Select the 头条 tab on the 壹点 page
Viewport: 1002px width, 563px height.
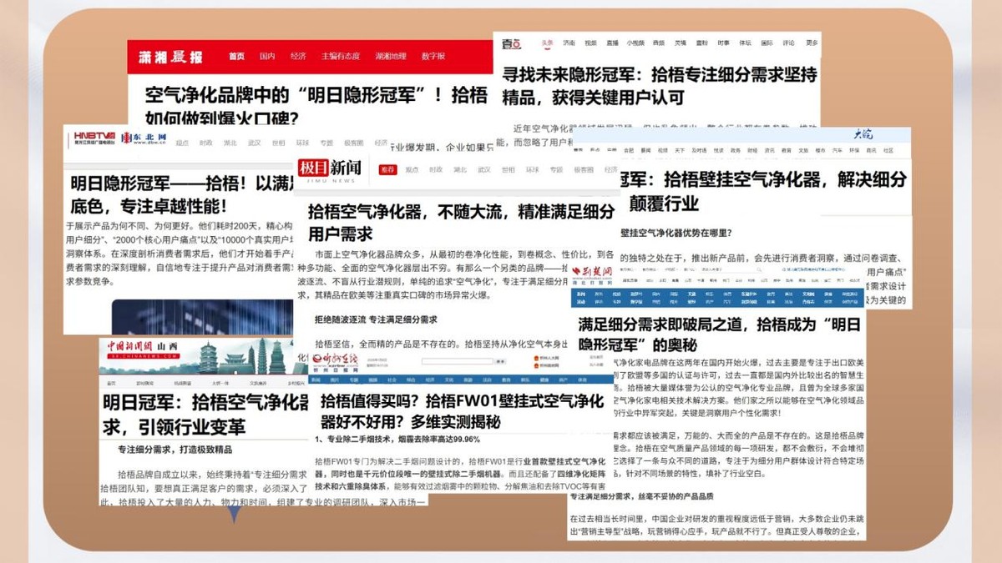click(547, 43)
